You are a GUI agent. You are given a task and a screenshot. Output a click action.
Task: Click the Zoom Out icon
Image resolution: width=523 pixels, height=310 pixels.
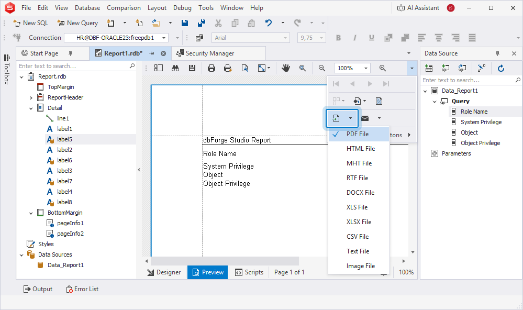[322, 68]
